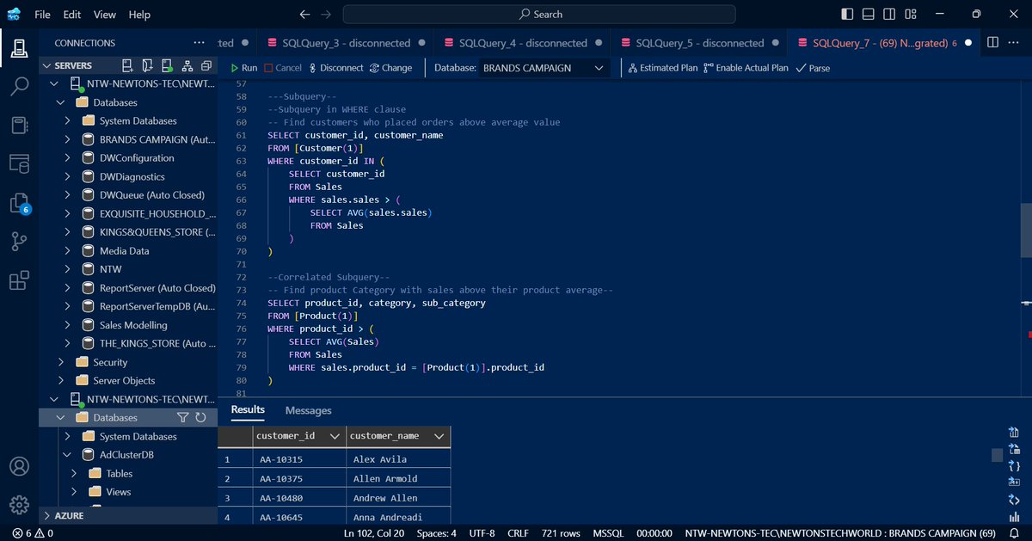Image resolution: width=1032 pixels, height=541 pixels.
Task: Open editor more actions ellipsis
Action: (1014, 42)
